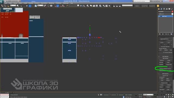This screenshot has width=174, height=98.
Task: Select the Select and Link tool
Action: coord(2,6)
